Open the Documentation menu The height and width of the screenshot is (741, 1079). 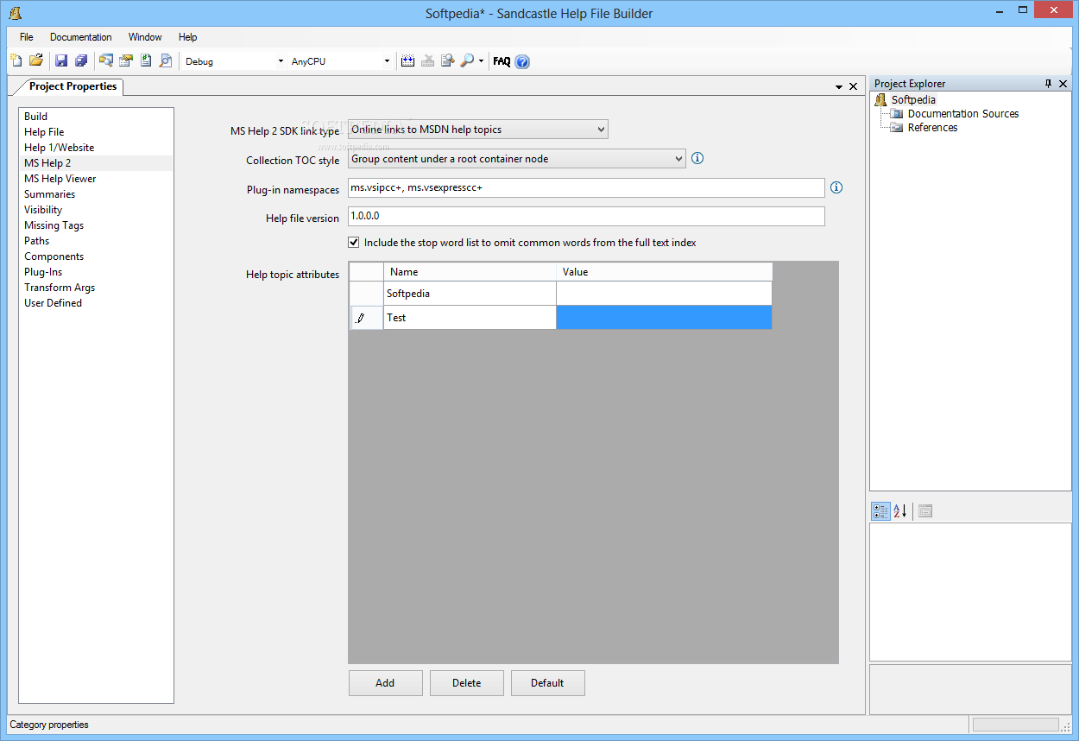point(81,37)
